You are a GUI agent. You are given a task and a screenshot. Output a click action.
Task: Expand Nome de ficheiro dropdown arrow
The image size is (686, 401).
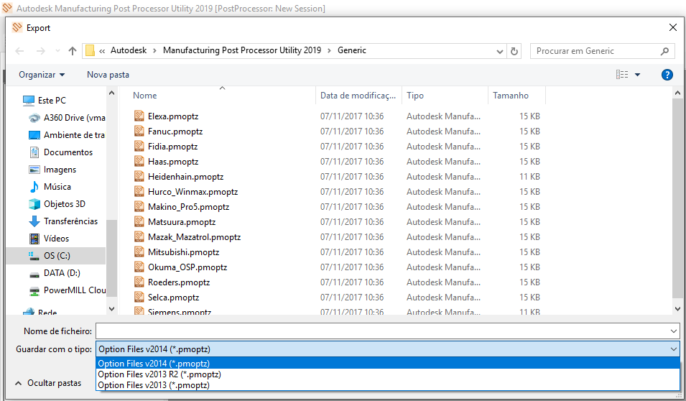coord(674,331)
